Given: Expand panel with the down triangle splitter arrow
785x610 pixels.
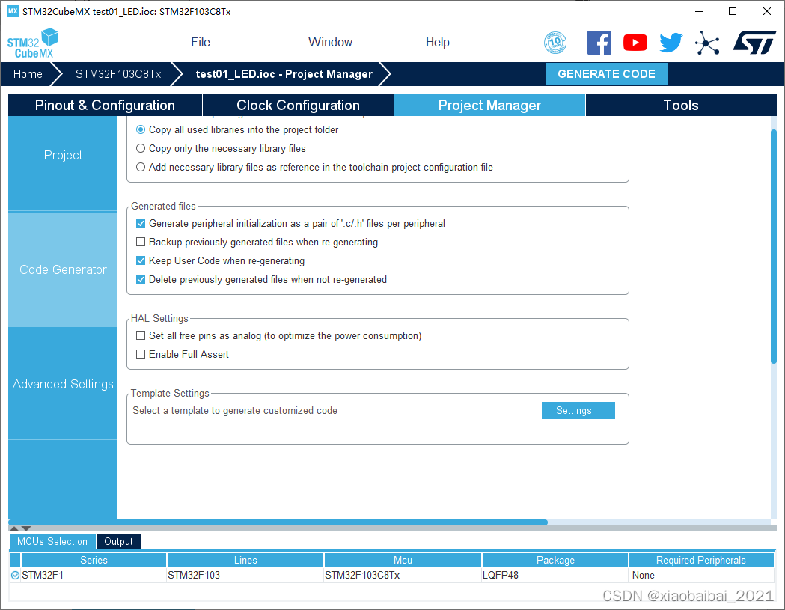Looking at the screenshot, I should (x=26, y=528).
